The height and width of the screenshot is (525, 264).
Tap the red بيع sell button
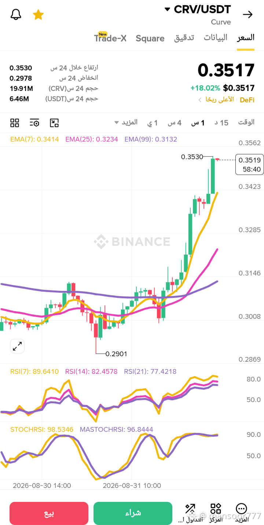click(49, 513)
